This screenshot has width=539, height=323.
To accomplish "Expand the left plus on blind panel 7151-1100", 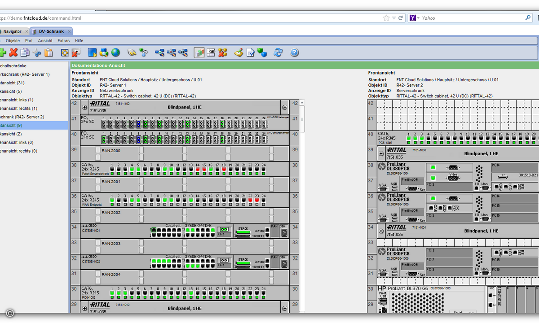I will pos(84,107).
